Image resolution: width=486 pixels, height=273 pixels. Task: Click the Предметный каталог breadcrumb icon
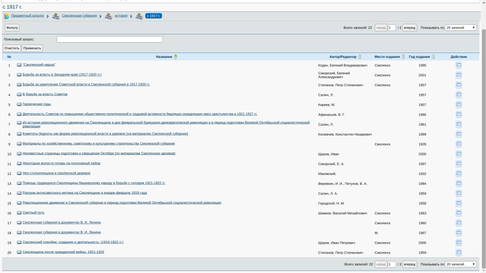point(7,16)
